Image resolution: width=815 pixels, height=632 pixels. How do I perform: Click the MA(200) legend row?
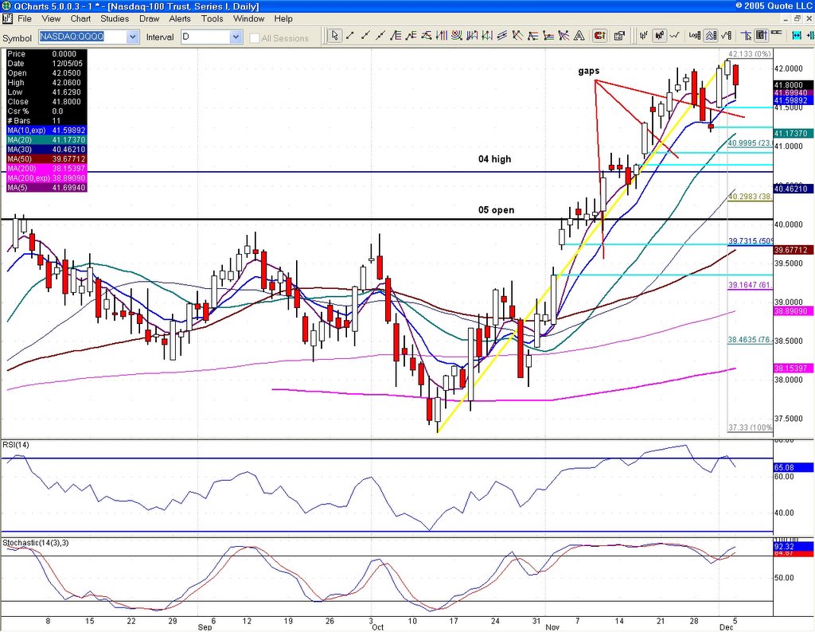coord(46,169)
